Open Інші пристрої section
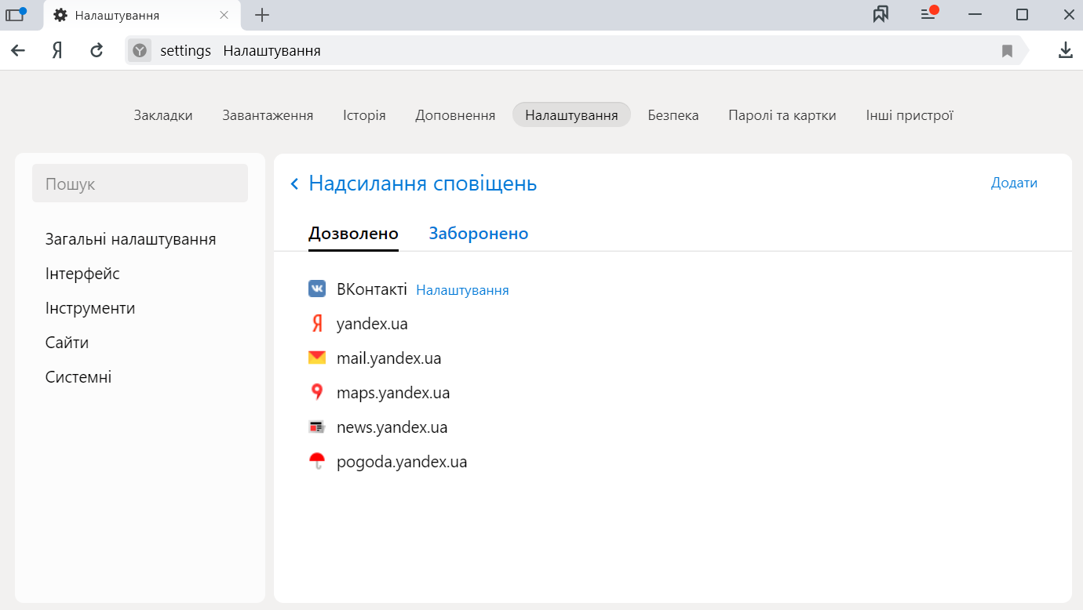The height and width of the screenshot is (610, 1083). (x=910, y=115)
